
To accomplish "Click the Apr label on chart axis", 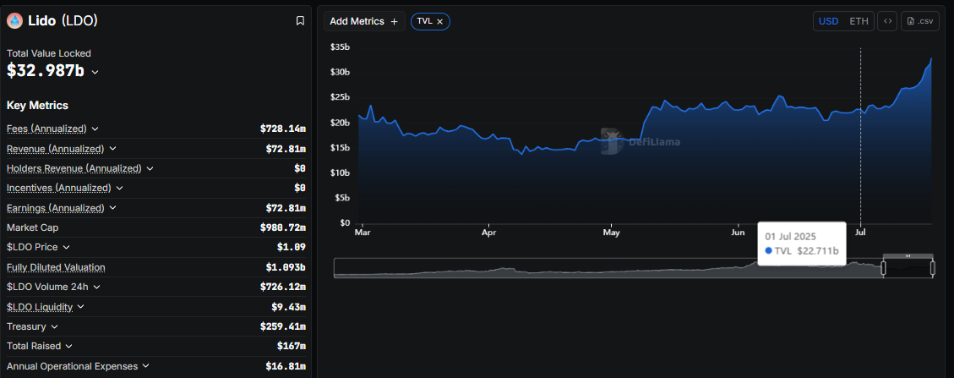I will [488, 233].
